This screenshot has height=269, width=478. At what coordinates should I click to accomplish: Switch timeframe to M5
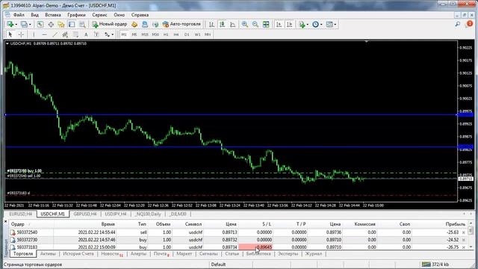tap(134, 34)
